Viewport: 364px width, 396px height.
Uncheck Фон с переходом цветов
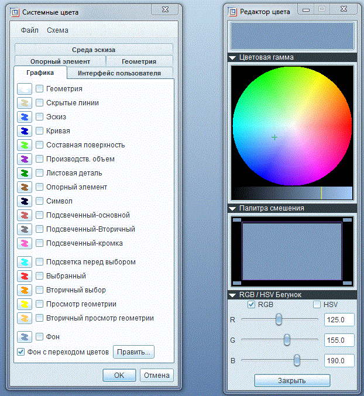(21, 352)
